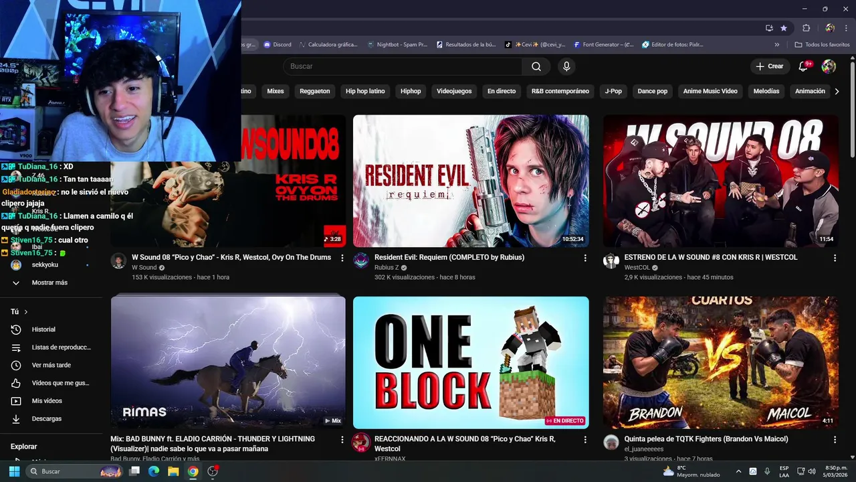The image size is (856, 482).
Task: Click Windows taskbar 'Buscar' search box
Action: point(75,471)
